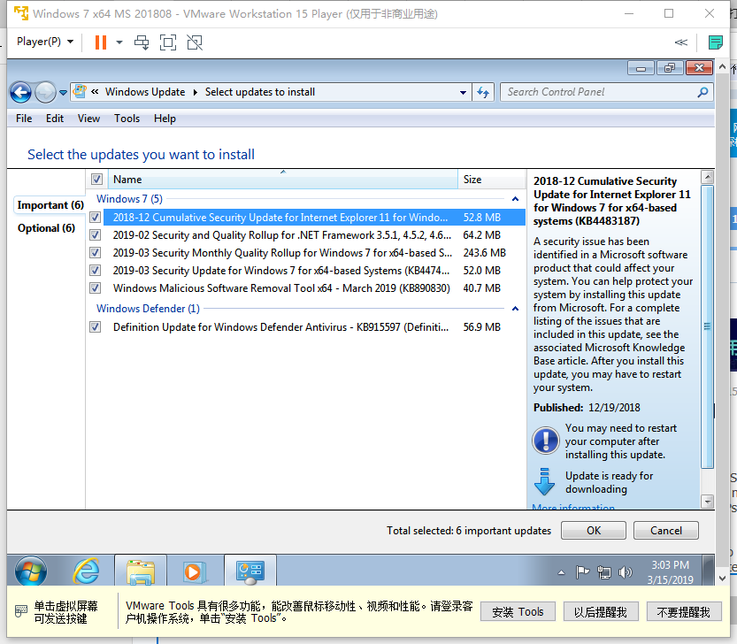This screenshot has width=737, height=644.
Task: Open the Action Center flag icon
Action: coord(582,572)
